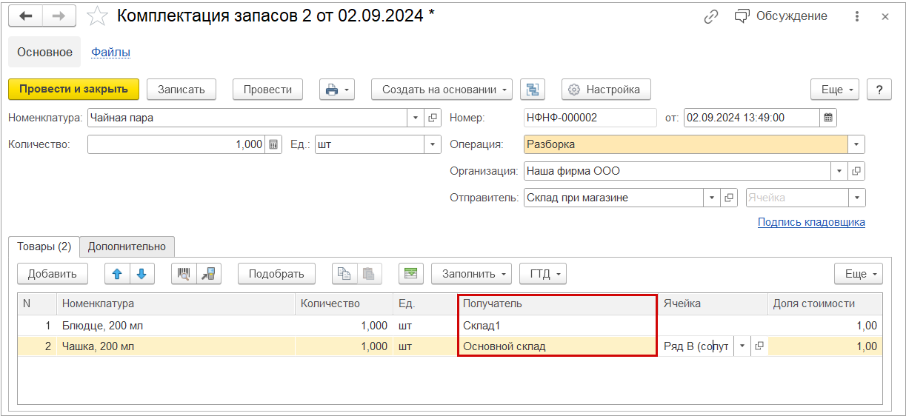Click the copy link chain icon
Viewport: 906px width, 416px height.
pyautogui.click(x=712, y=16)
